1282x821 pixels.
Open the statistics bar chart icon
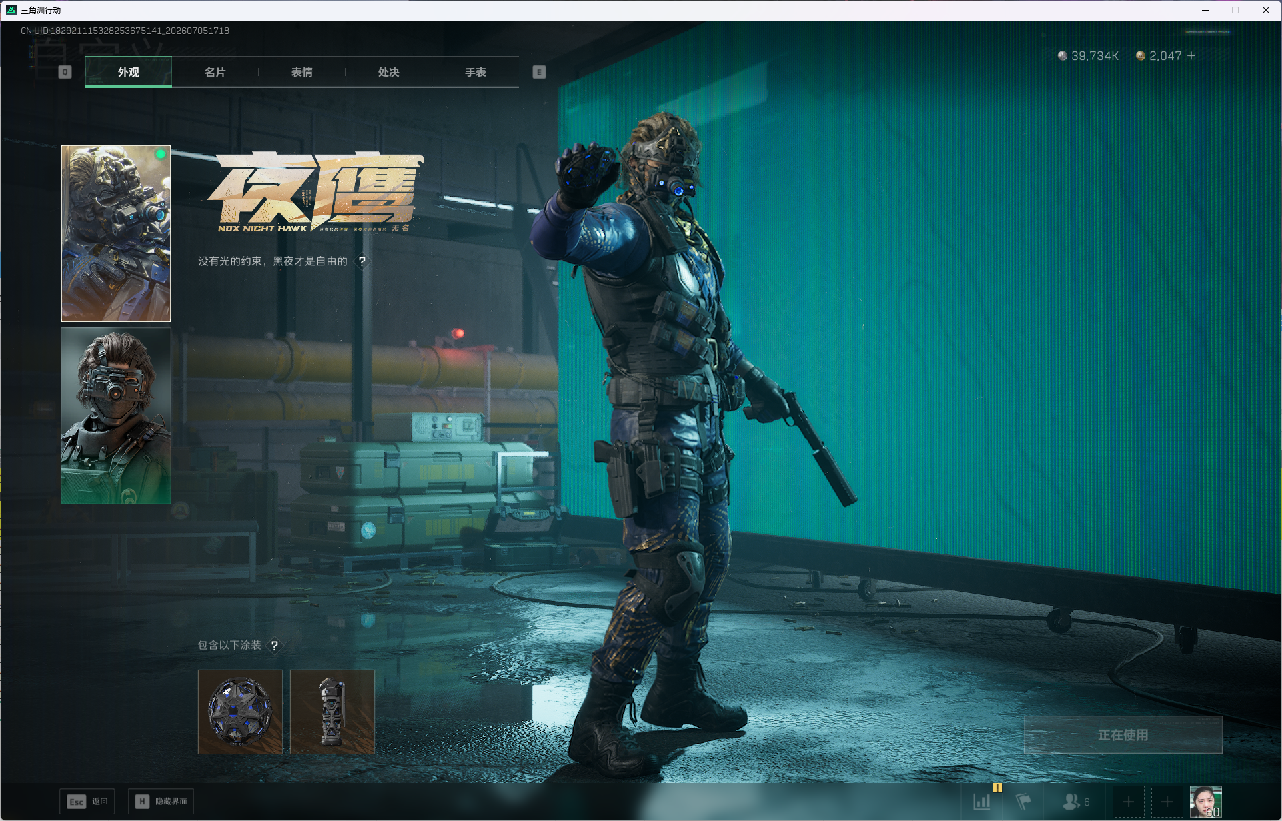(982, 801)
